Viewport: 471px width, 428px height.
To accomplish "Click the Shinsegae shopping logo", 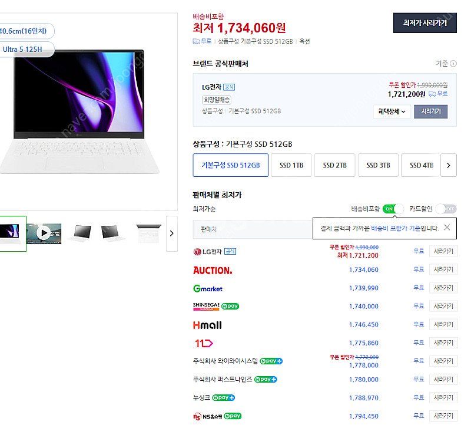I will point(206,306).
